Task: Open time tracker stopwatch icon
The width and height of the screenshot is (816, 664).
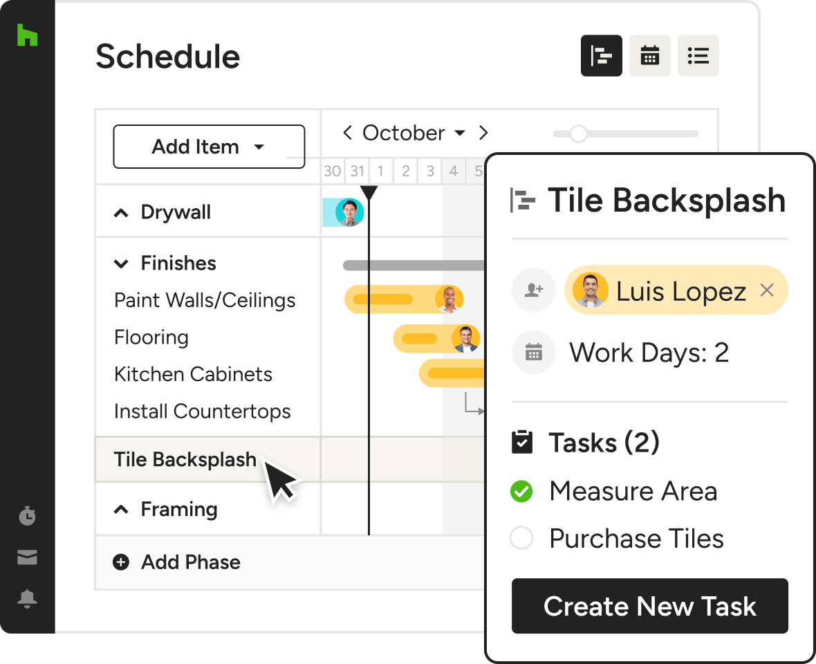Action: pyautogui.click(x=27, y=515)
